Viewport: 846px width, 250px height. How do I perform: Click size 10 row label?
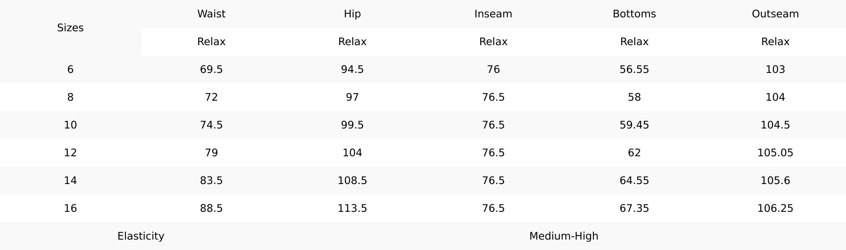(70, 125)
